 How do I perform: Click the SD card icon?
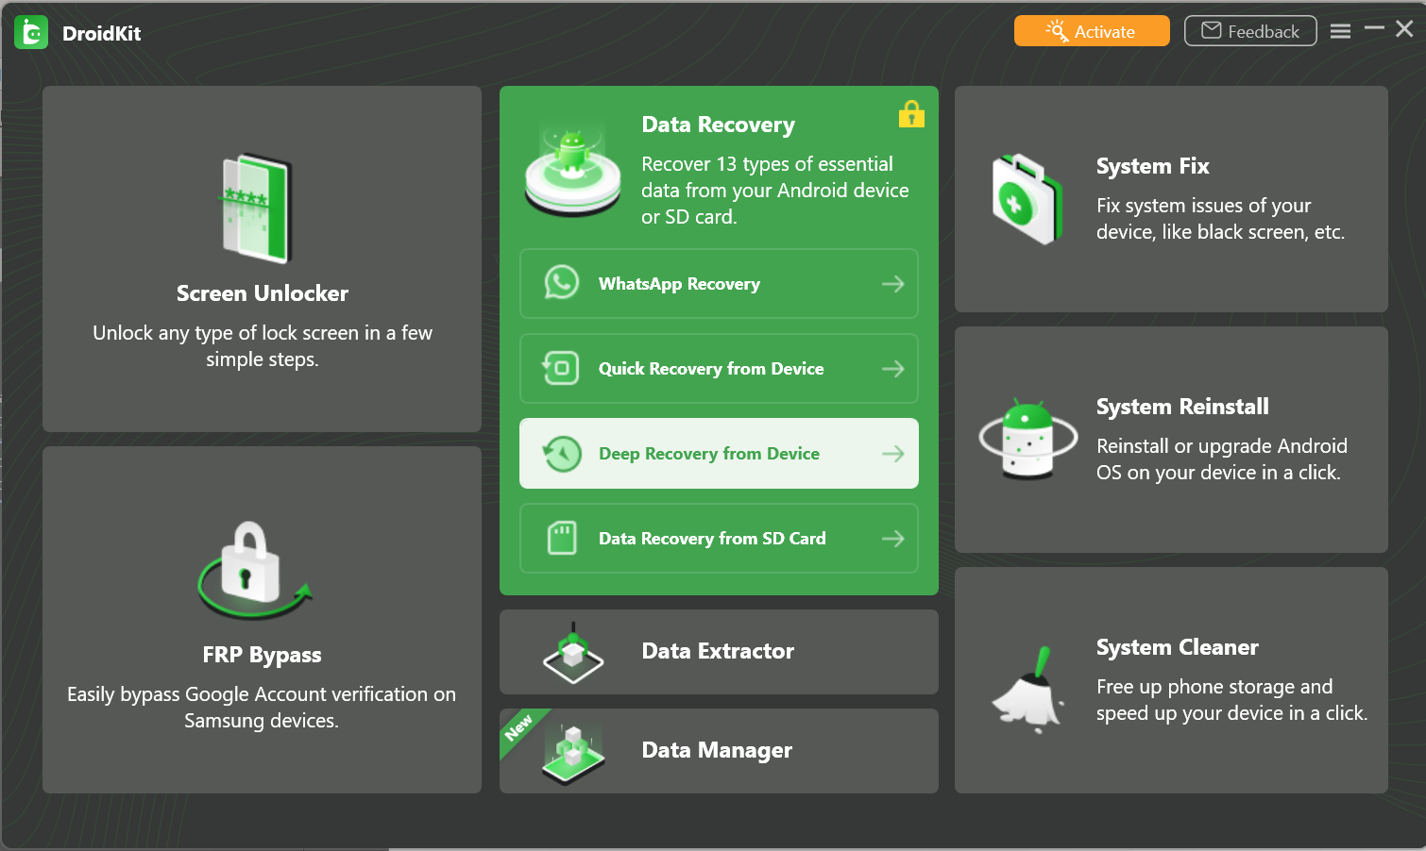pos(562,538)
